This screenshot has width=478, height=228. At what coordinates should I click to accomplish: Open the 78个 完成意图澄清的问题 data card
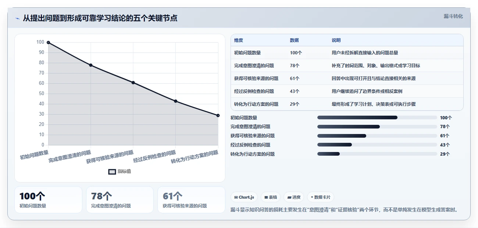[120, 200]
